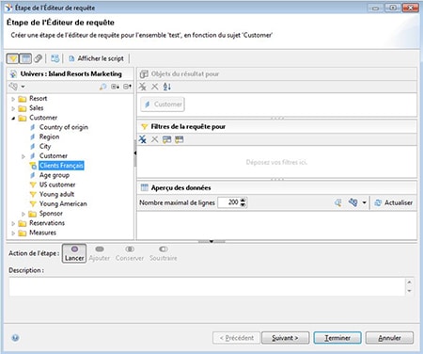Image resolution: width=423 pixels, height=354 pixels.
Task: Select the Age group dimension
Action: coord(55,175)
